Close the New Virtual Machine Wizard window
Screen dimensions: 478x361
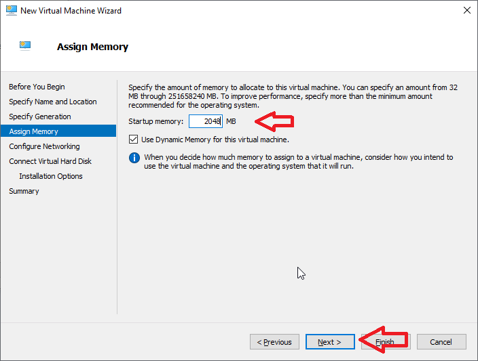click(466, 11)
